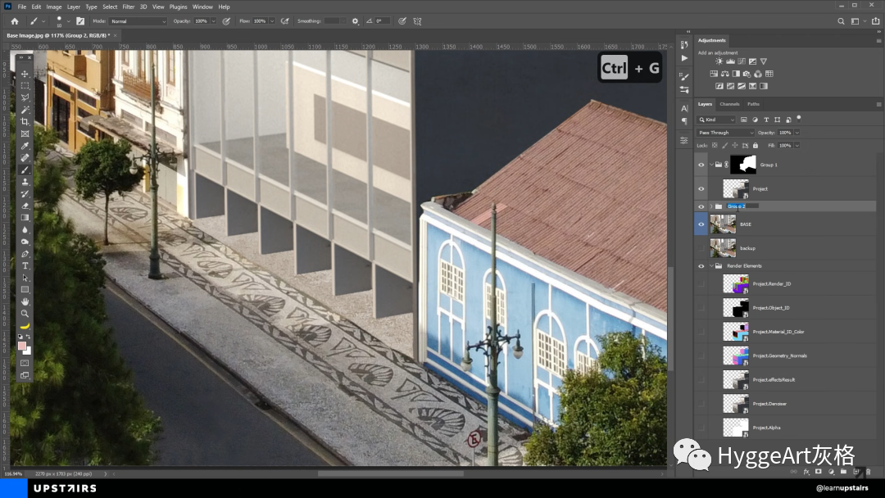The height and width of the screenshot is (498, 885).
Task: Select the Gradient tool
Action: pos(25,218)
